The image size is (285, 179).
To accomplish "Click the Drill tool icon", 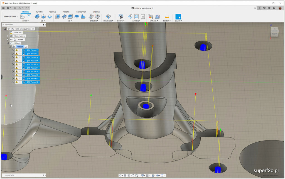I will coord(91,17).
